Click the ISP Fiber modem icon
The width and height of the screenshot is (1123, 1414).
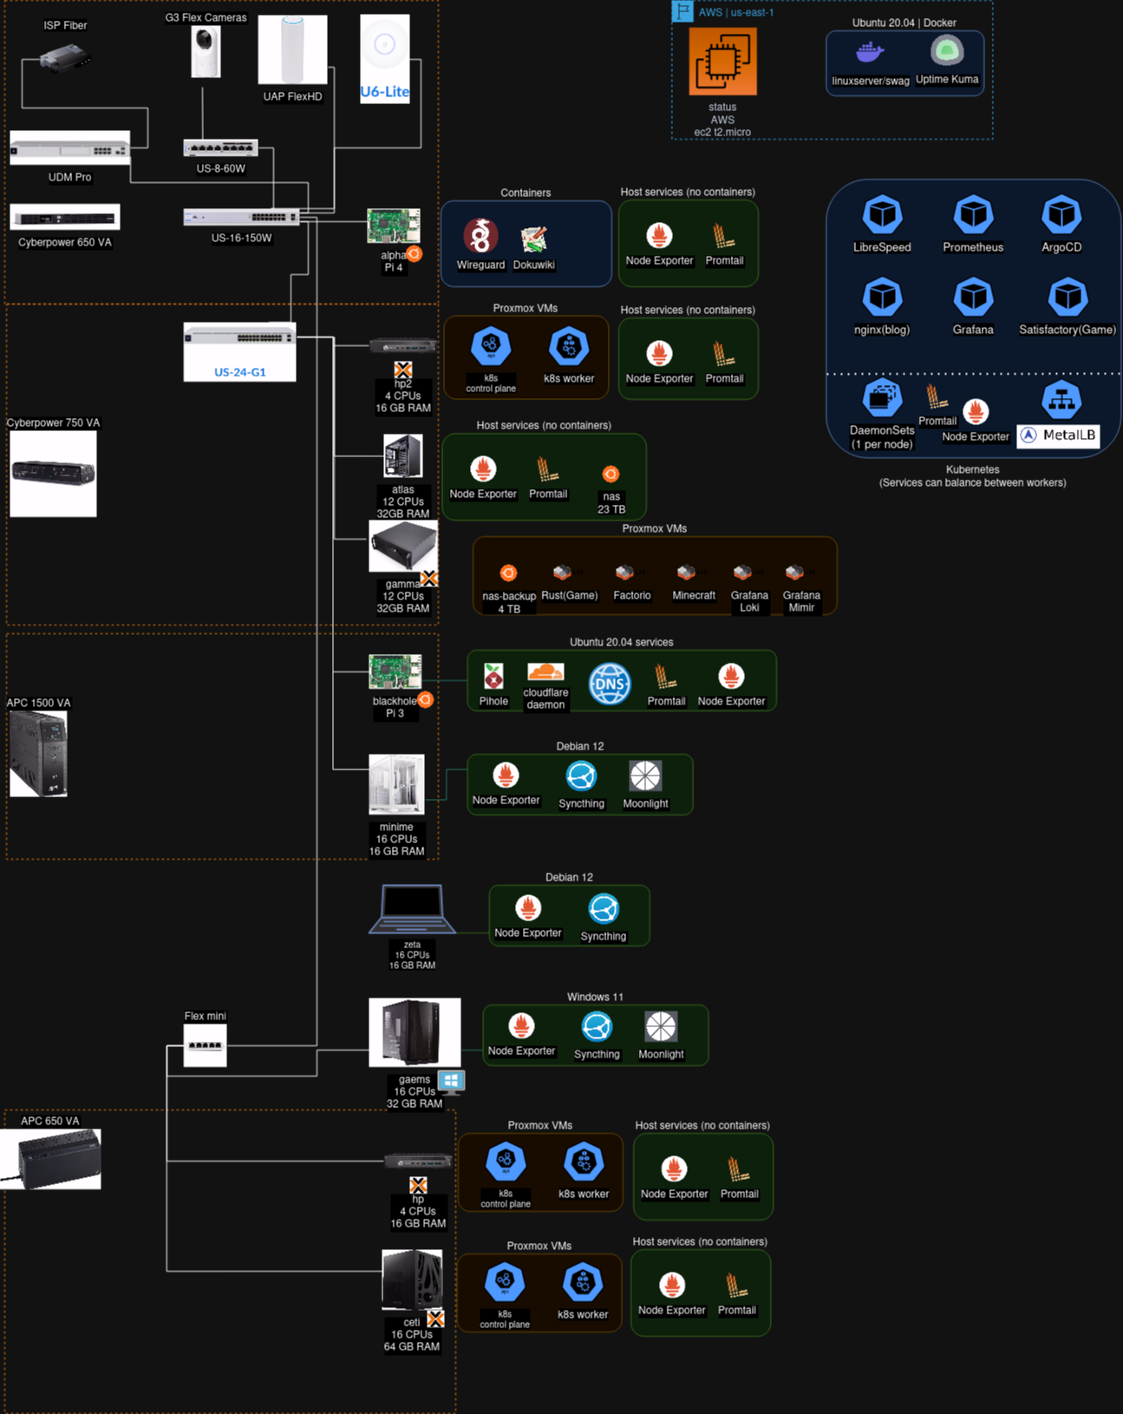65,59
